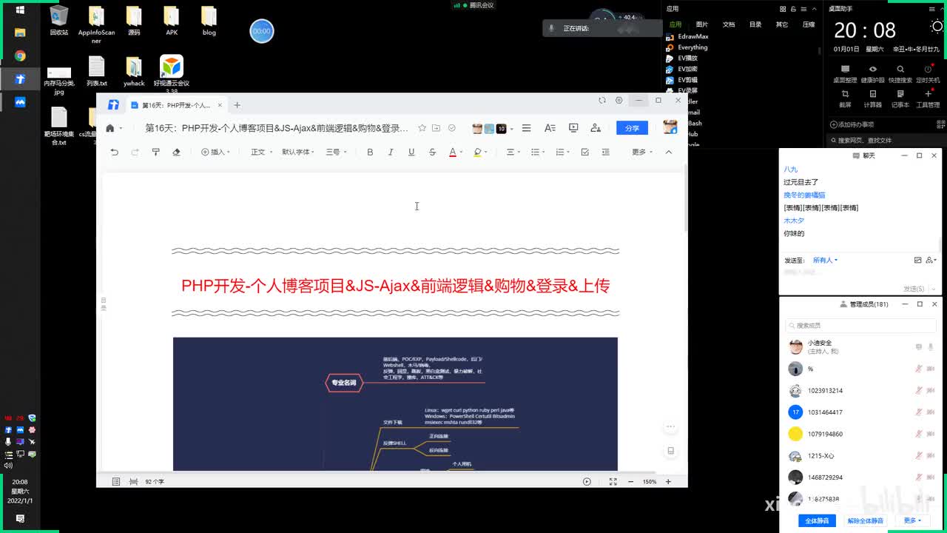This screenshot has height=533, width=947.
Task: Click the refresh icon in document titlebar
Action: point(601,101)
